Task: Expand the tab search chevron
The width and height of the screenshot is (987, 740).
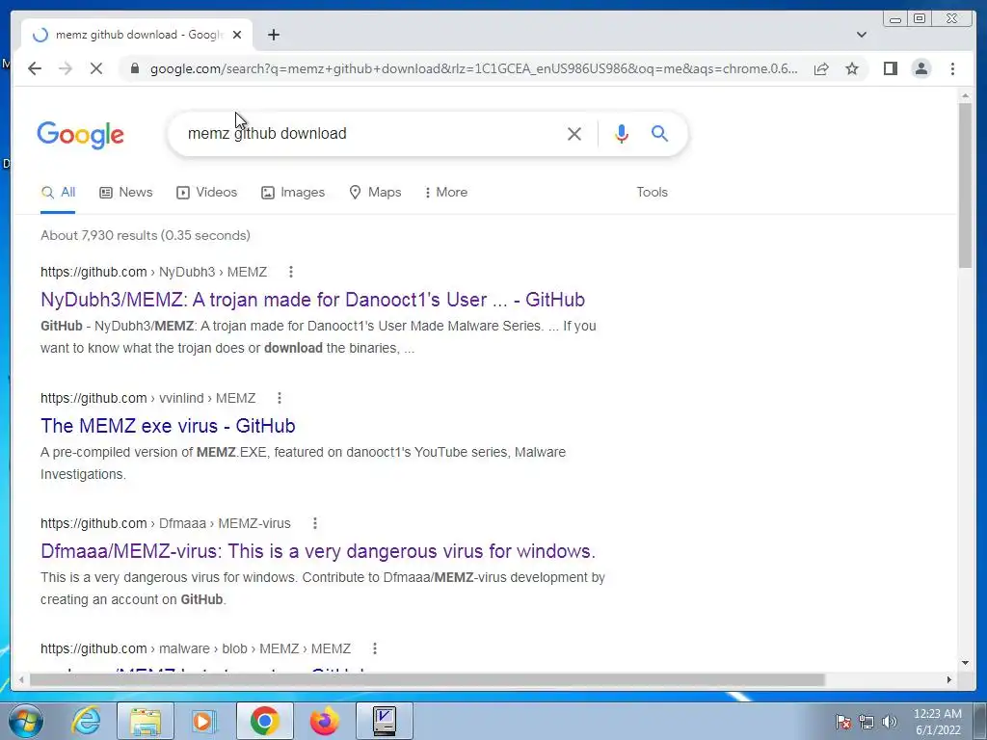Action: point(862,35)
